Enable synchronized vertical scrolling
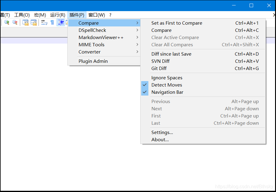Viewport: 276px width, 192px height. tap(25, 22)
